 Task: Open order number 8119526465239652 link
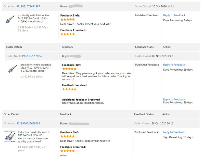click(31, 56)
